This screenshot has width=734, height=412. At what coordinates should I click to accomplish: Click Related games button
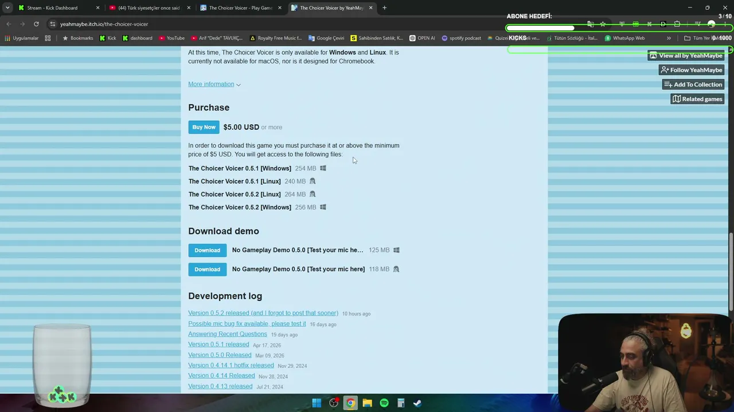(x=697, y=99)
